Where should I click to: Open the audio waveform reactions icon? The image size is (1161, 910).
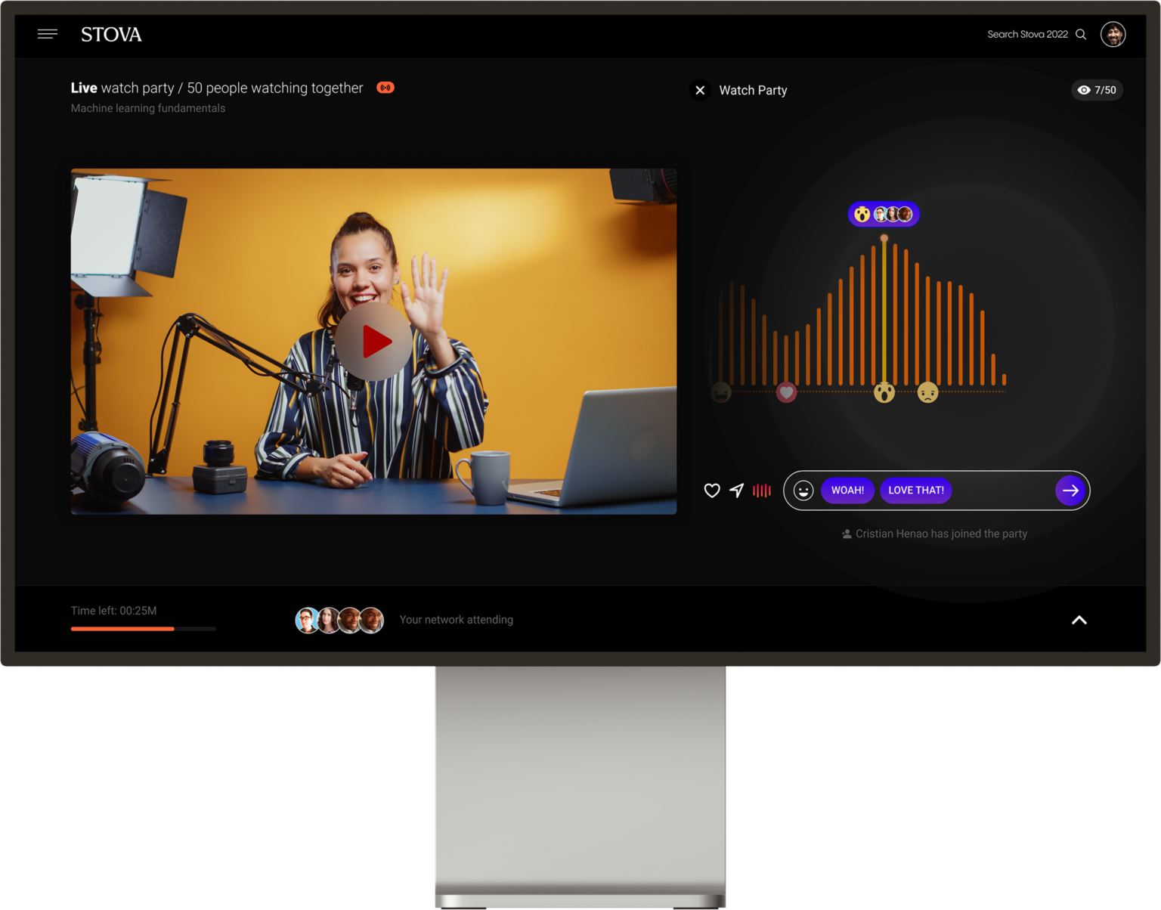(760, 491)
